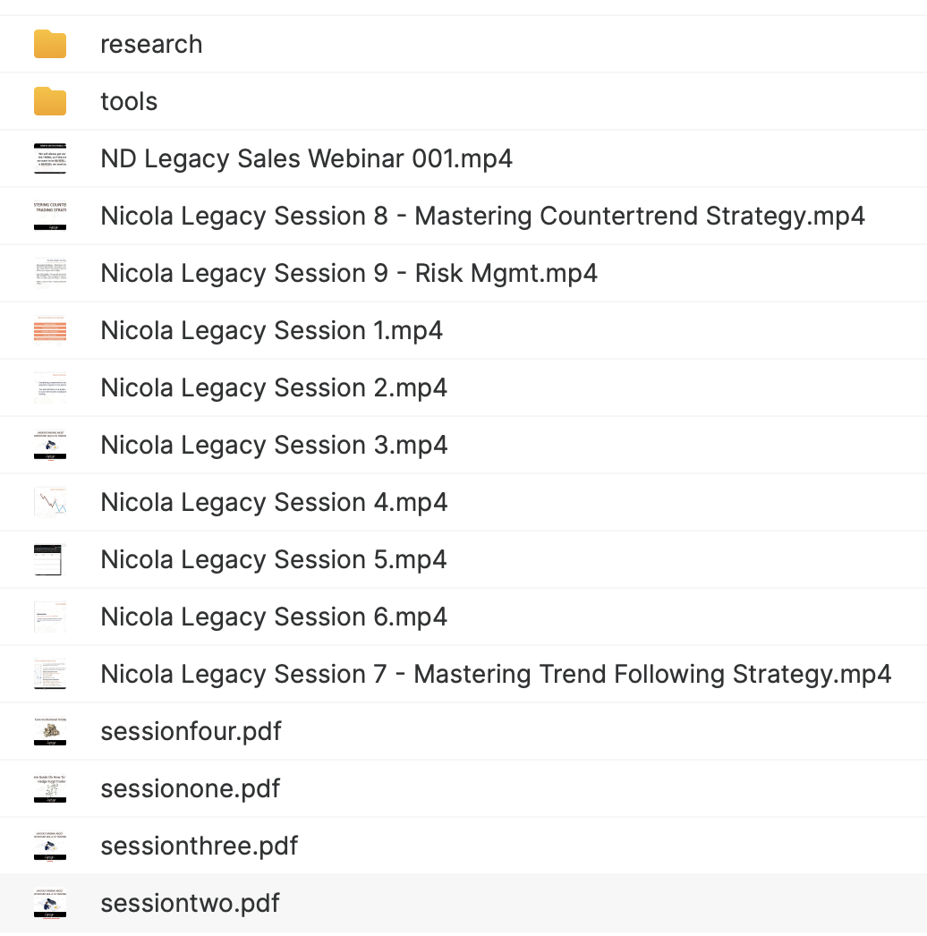Open sessiontwo.pdf document
The height and width of the screenshot is (936, 927).
[x=191, y=903]
